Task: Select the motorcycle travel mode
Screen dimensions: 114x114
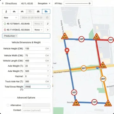Action: pos(22,11)
